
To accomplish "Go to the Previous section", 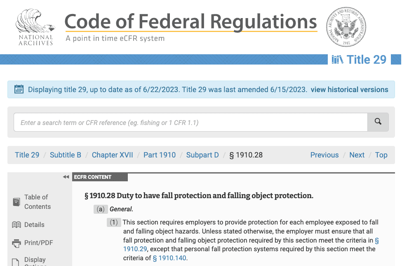I will (x=324, y=155).
